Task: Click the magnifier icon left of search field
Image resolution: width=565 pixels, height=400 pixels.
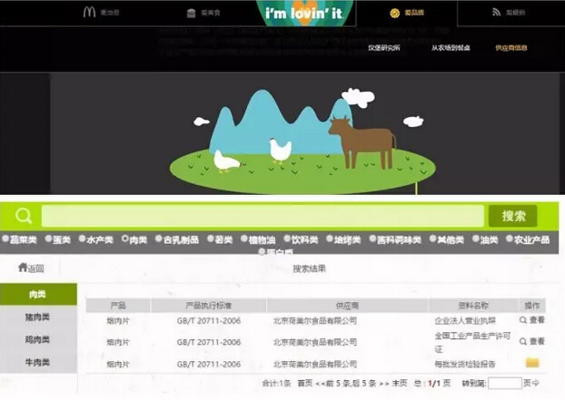Action: 24,216
